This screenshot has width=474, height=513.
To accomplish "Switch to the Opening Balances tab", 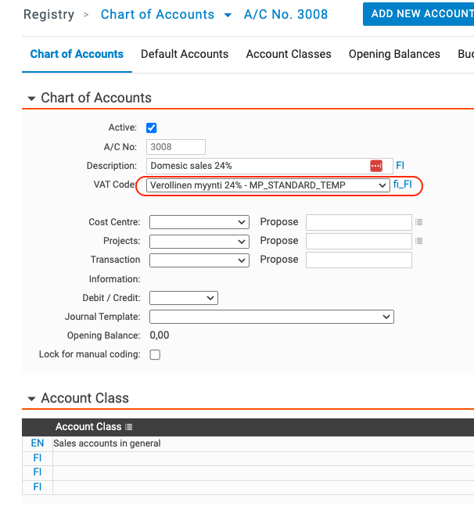I will point(394,54).
